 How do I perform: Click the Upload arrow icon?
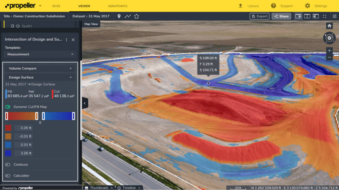click(240, 6)
